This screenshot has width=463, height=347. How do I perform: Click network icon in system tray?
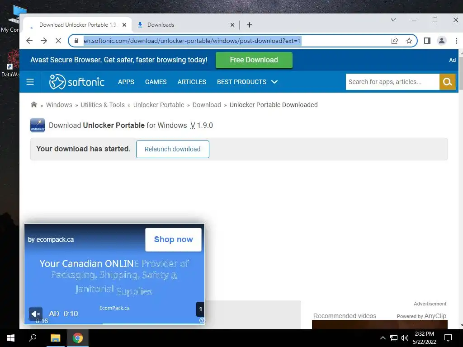394,338
